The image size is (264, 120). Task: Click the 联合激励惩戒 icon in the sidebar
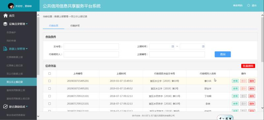5,106
